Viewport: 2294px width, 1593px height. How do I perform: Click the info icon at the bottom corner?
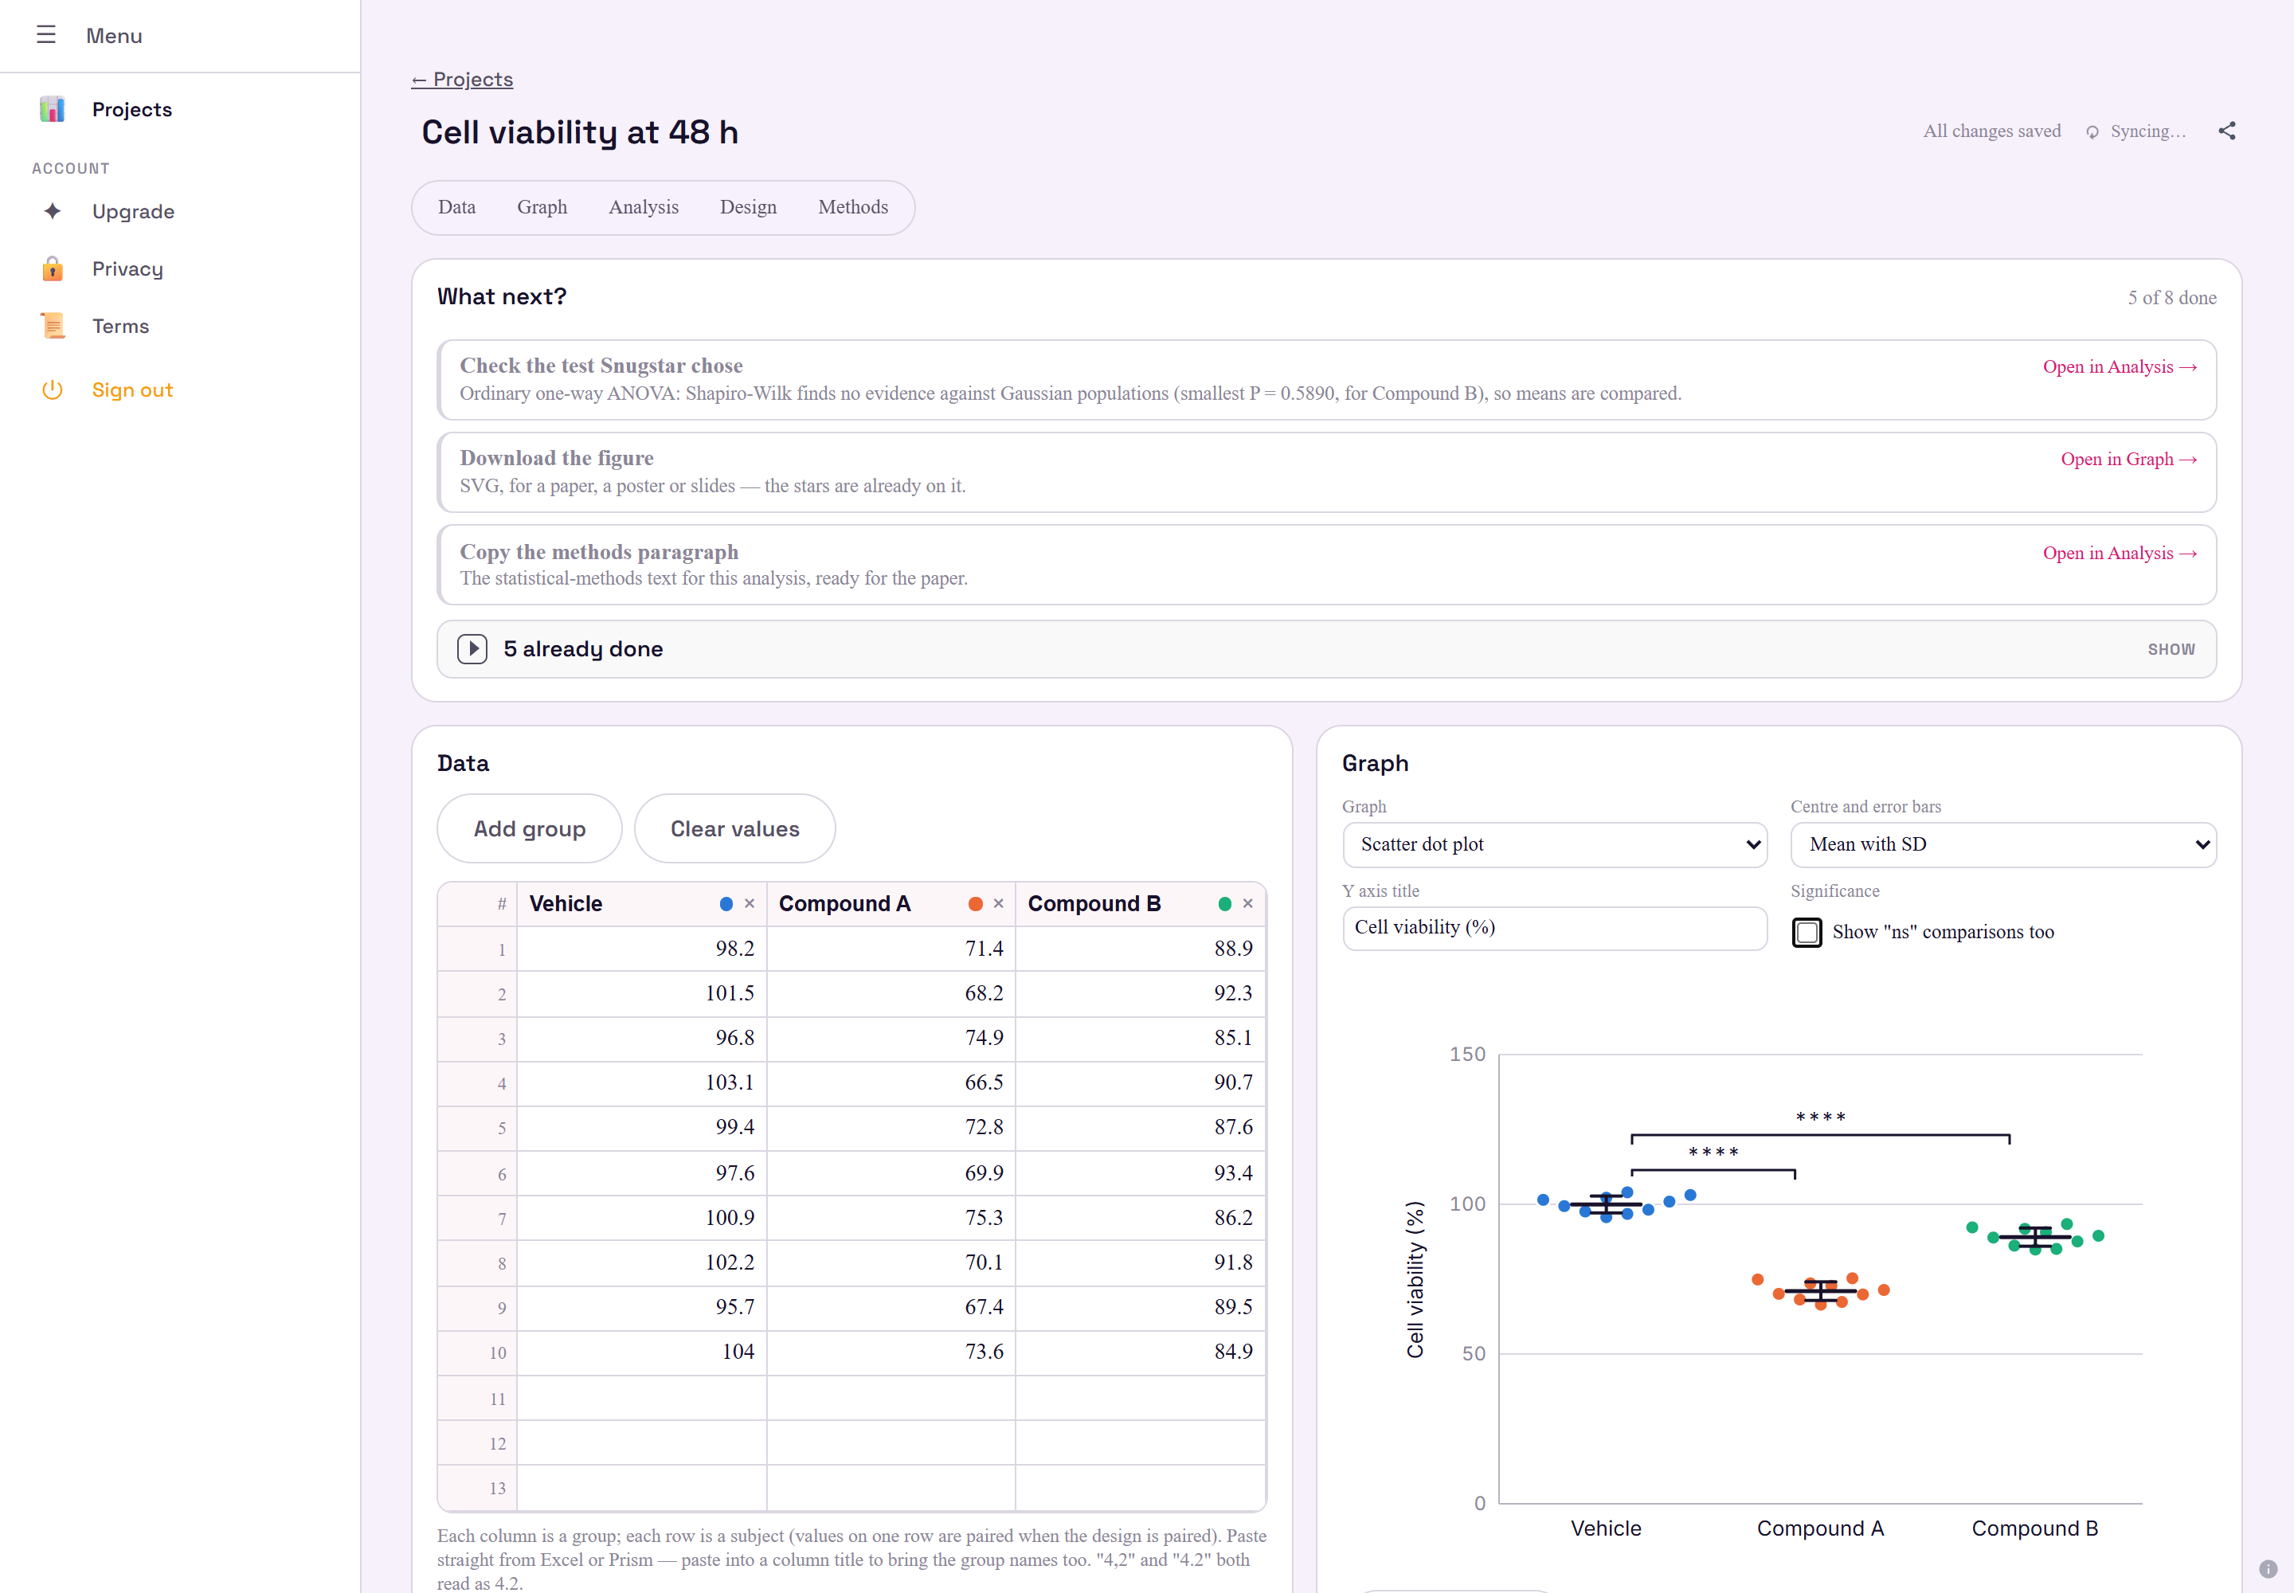click(2268, 1568)
